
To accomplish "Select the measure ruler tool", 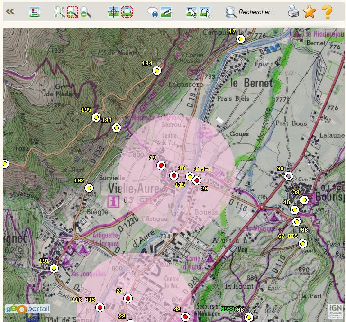I will click(x=166, y=12).
